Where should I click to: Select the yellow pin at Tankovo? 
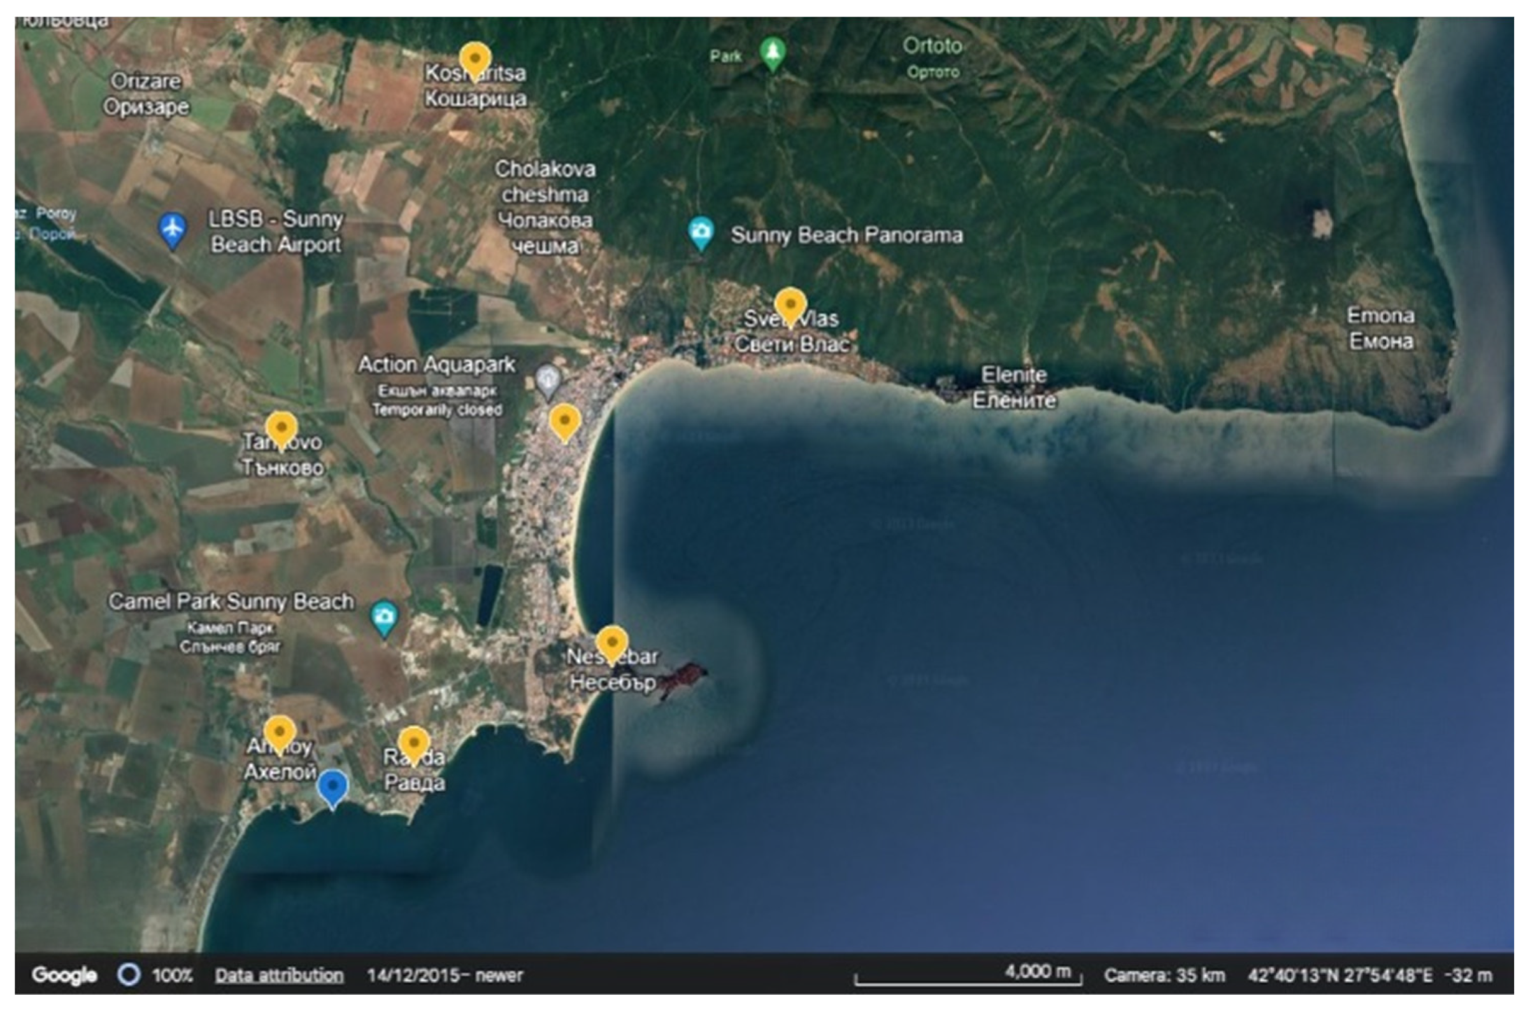(x=281, y=429)
